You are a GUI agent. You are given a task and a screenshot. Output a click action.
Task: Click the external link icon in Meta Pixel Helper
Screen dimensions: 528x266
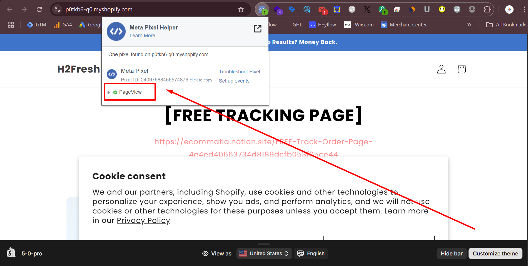pyautogui.click(x=258, y=28)
